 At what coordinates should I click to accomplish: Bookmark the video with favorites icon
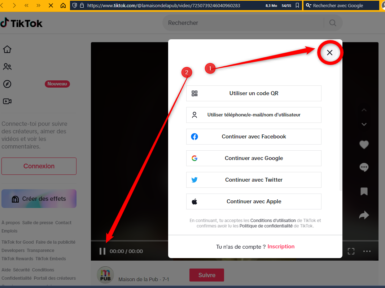pyautogui.click(x=364, y=191)
